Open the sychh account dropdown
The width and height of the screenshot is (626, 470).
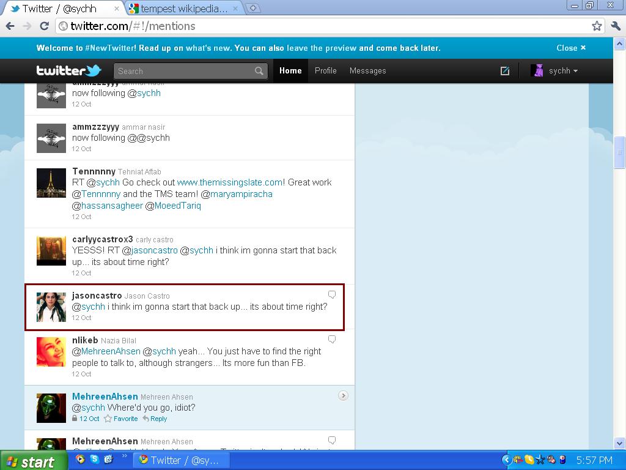pos(563,71)
